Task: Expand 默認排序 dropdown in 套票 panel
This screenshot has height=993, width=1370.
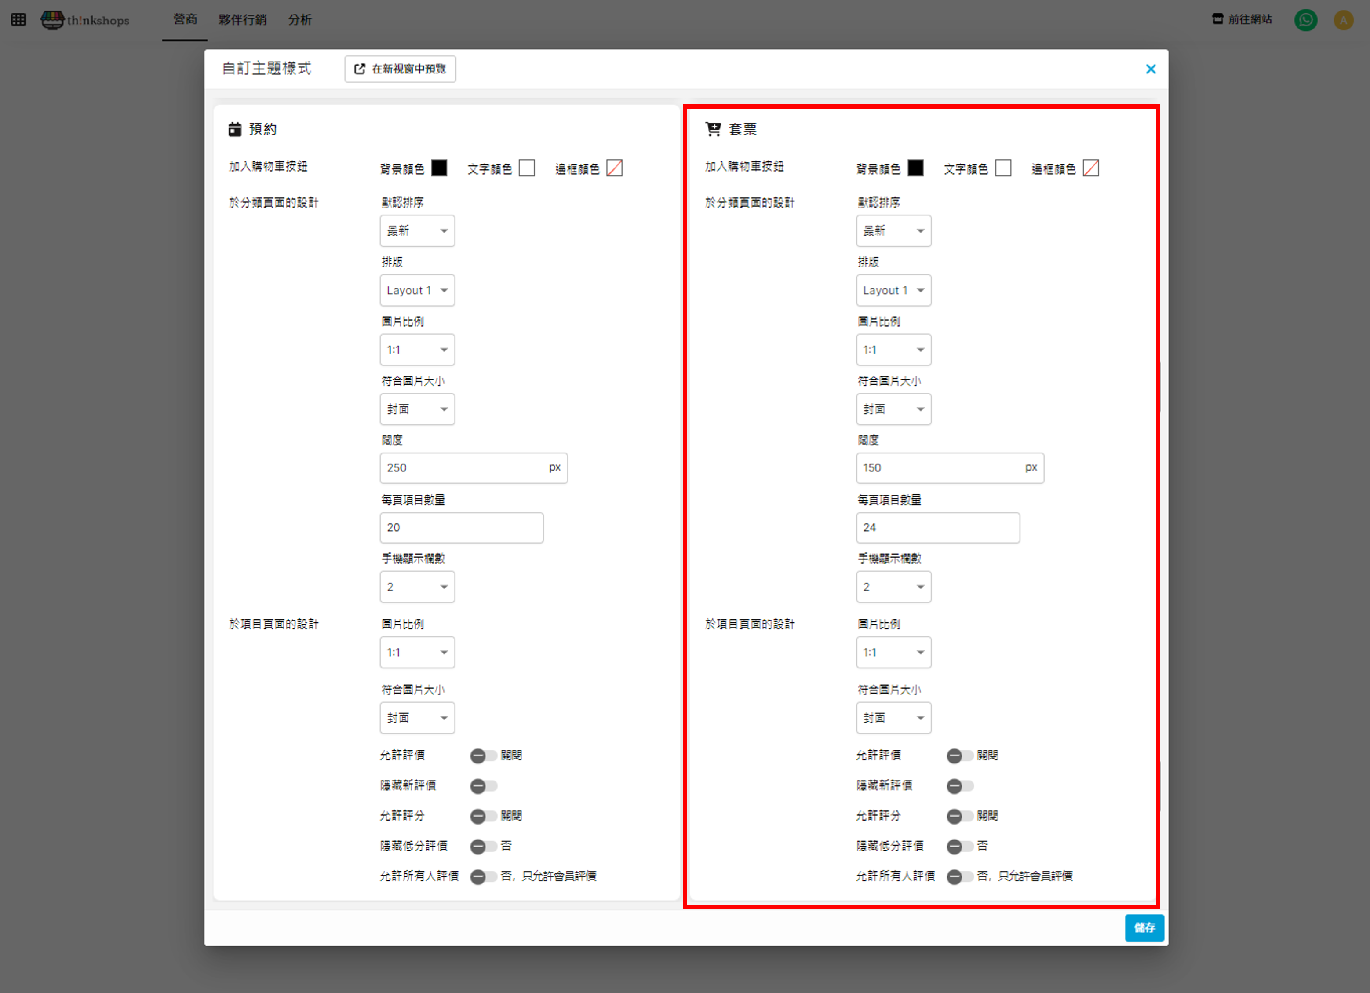Action: pos(893,231)
